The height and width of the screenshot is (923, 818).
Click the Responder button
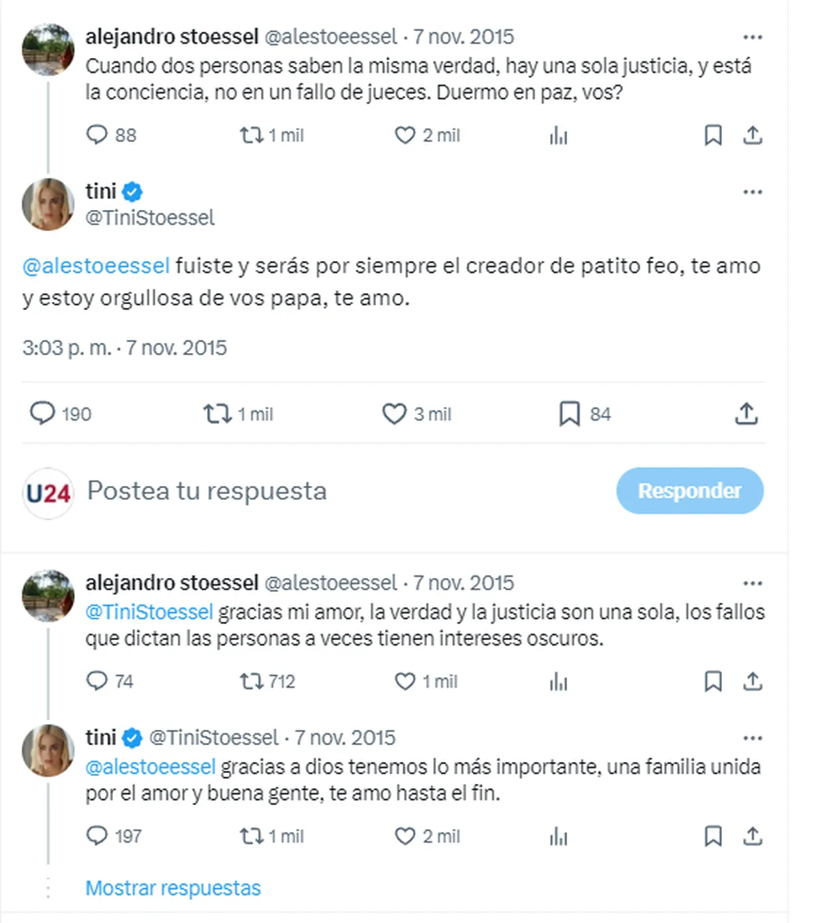click(x=689, y=491)
